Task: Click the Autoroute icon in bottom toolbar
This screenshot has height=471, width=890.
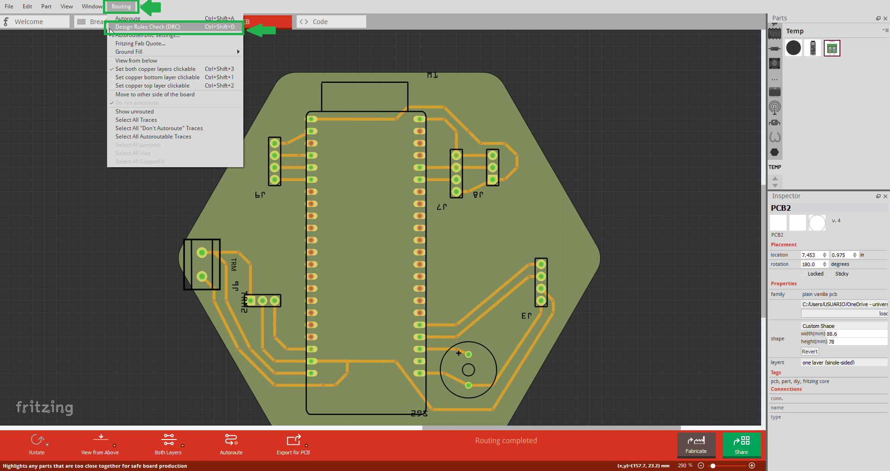Action: [x=231, y=439]
